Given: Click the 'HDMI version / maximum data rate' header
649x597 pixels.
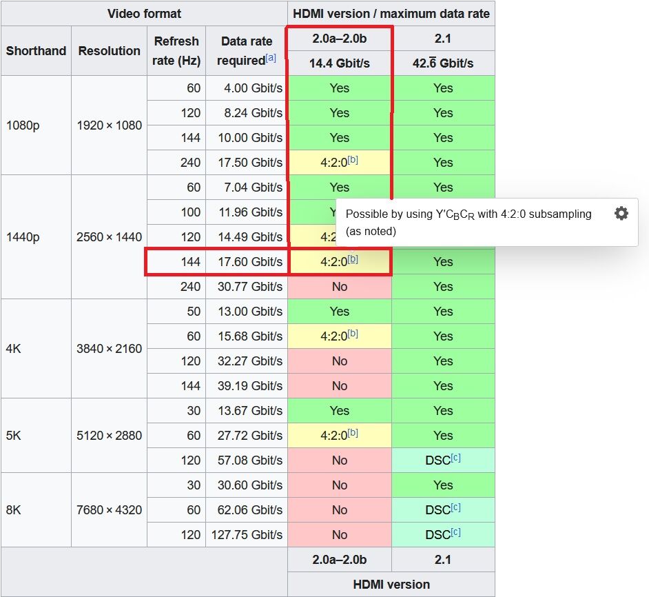Looking at the screenshot, I should [x=391, y=14].
